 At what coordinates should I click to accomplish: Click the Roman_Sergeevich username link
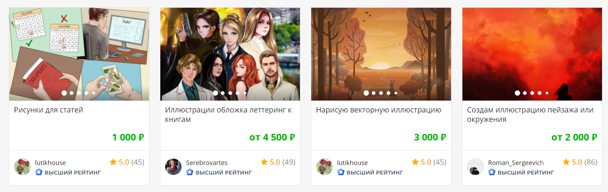(x=516, y=163)
